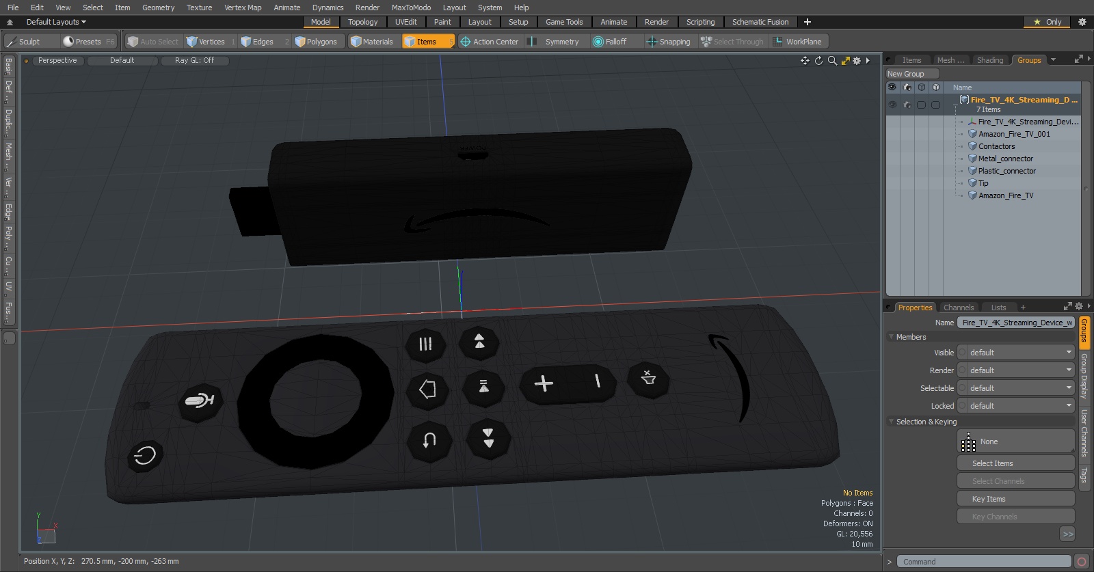Activate Items selection mode

coord(428,42)
